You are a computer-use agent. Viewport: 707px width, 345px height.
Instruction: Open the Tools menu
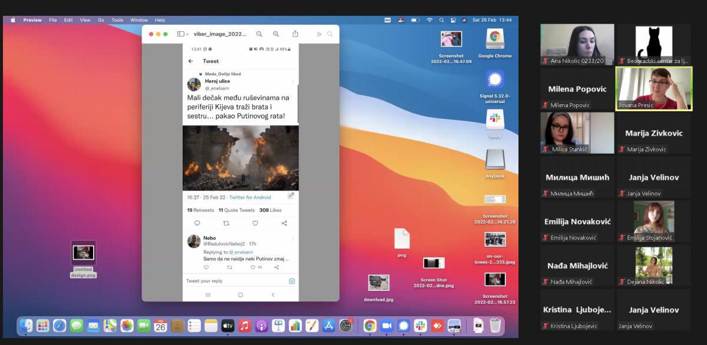(117, 20)
